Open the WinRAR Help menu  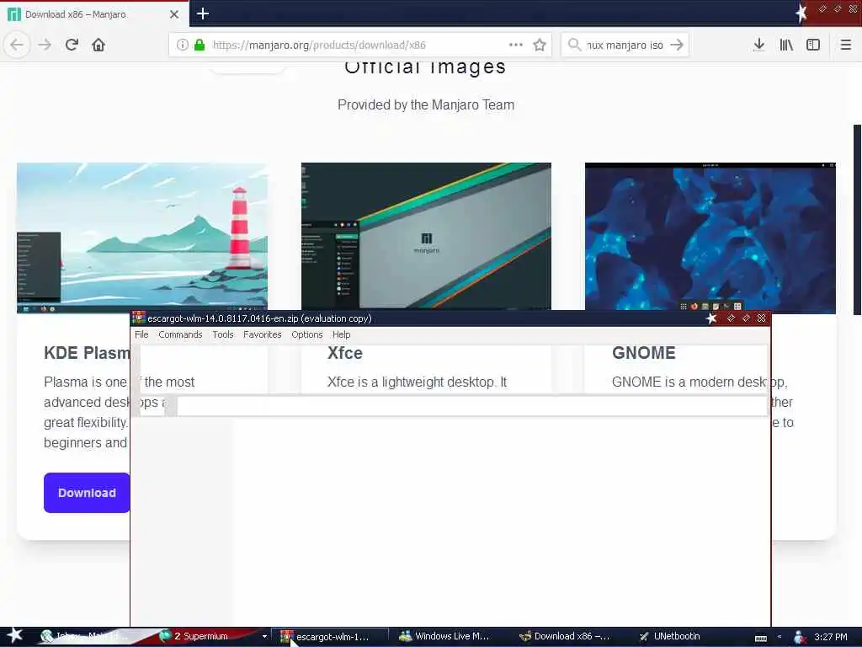click(x=341, y=334)
